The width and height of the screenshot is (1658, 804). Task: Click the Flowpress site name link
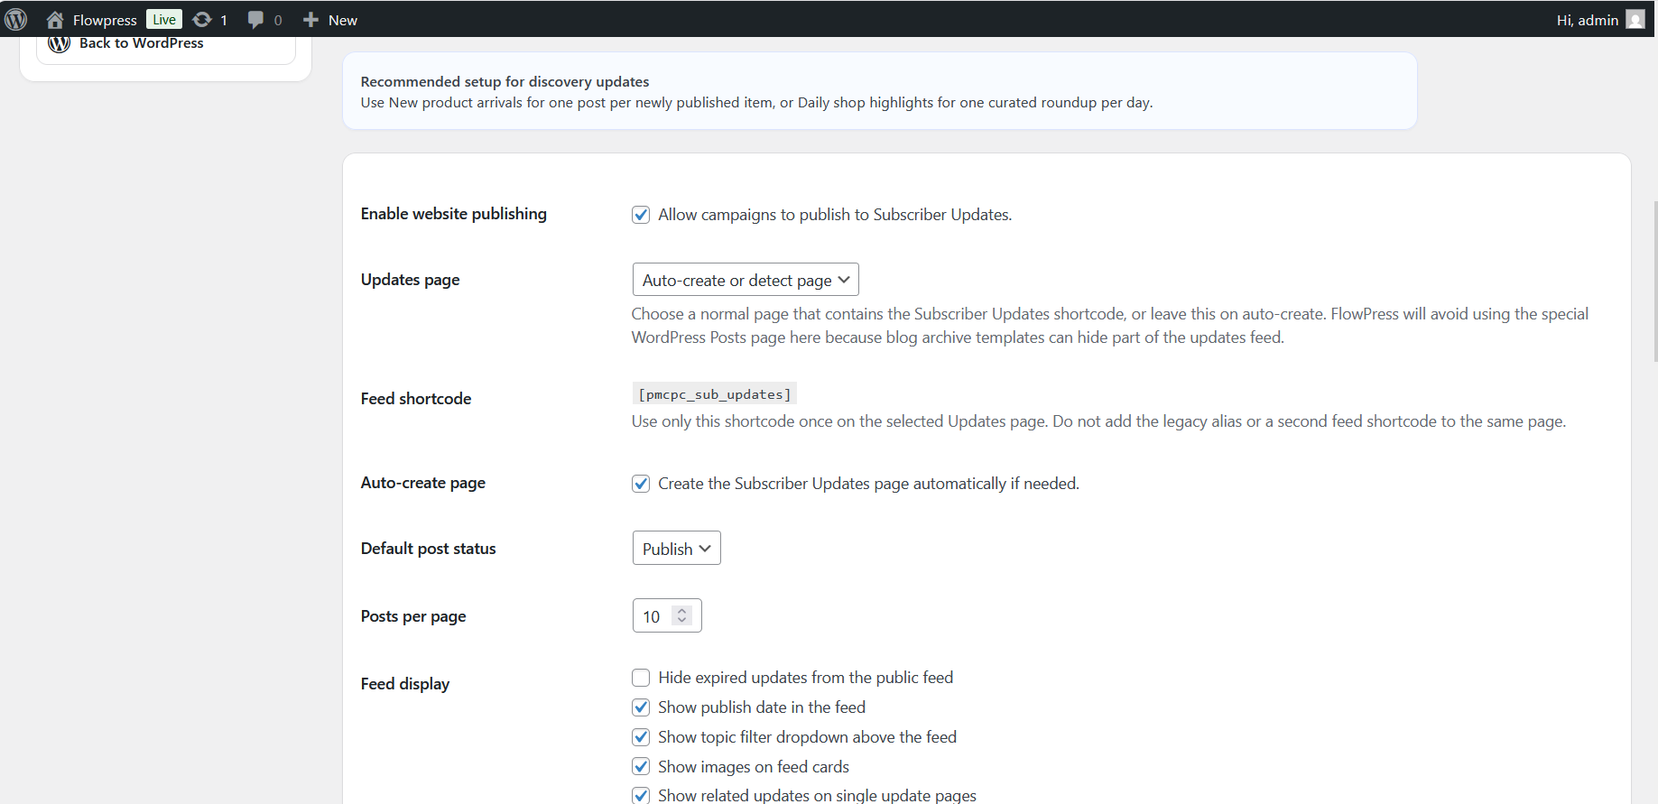pos(105,20)
